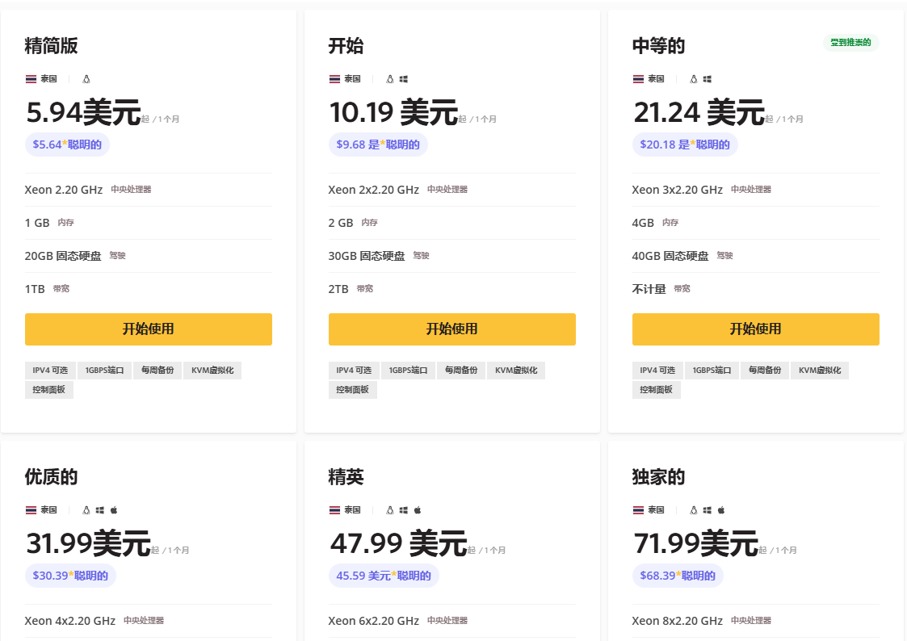Click the $5.64 discounted price badge

(x=67, y=145)
